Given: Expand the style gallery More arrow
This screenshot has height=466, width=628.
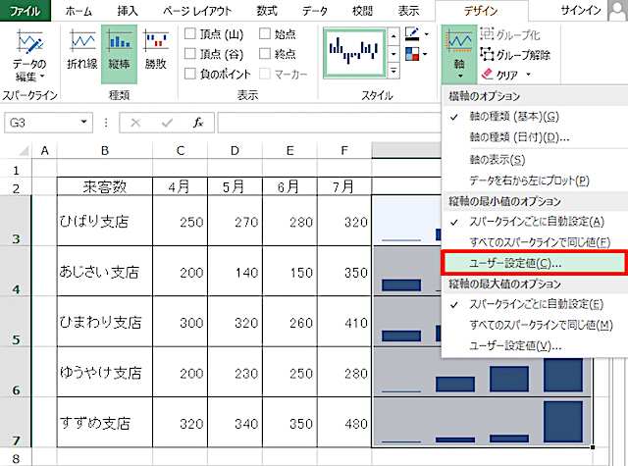Looking at the screenshot, I should pos(393,72).
